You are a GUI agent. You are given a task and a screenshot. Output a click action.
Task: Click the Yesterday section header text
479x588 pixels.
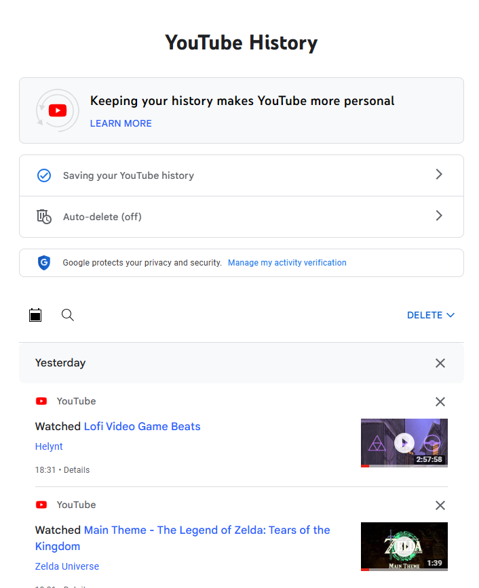(60, 363)
